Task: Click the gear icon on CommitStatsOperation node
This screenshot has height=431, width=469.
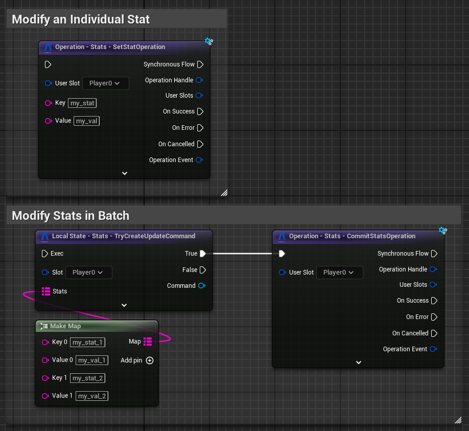Action: point(442,231)
